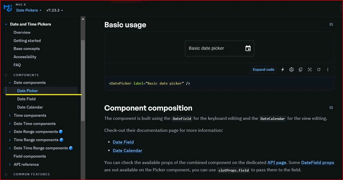Click feedback icon beside Component composition heading
Viewport: 343px width, 180px height.
click(x=331, y=108)
